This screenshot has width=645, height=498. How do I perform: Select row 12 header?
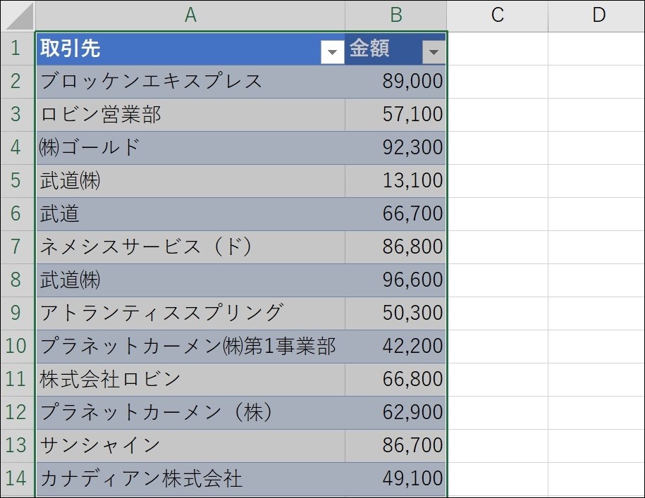click(x=18, y=413)
